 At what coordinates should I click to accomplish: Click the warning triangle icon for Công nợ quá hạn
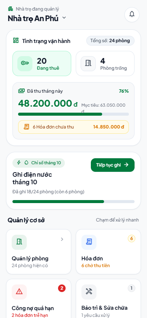(x=19, y=292)
